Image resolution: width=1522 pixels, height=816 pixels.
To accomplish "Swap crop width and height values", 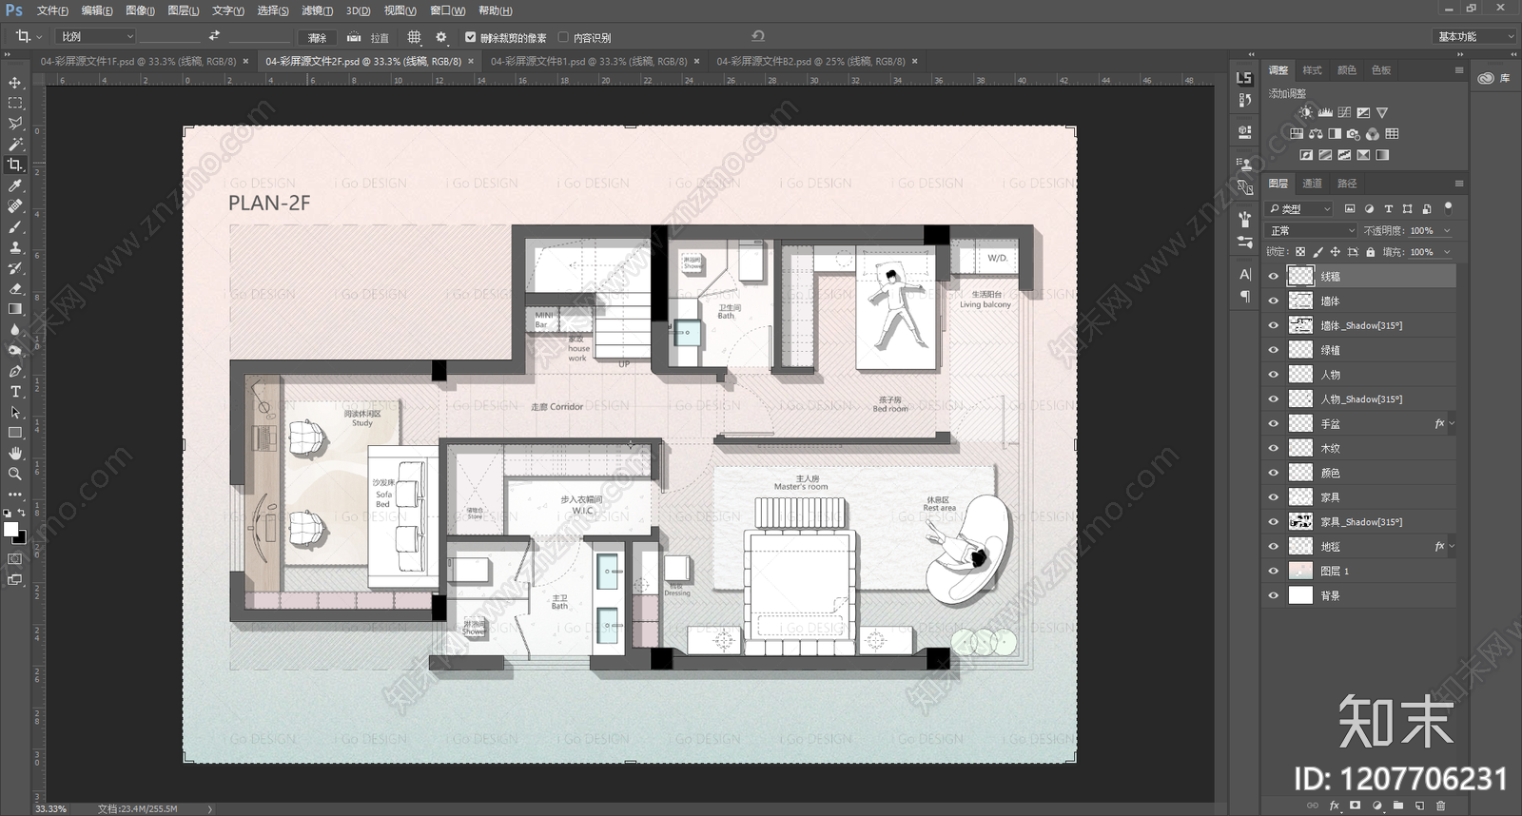I will click(x=214, y=36).
